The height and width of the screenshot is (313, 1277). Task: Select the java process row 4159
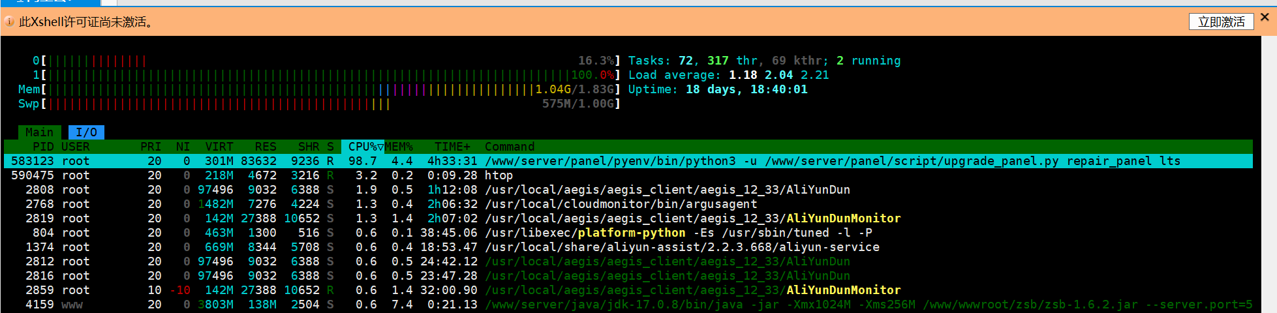click(628, 305)
